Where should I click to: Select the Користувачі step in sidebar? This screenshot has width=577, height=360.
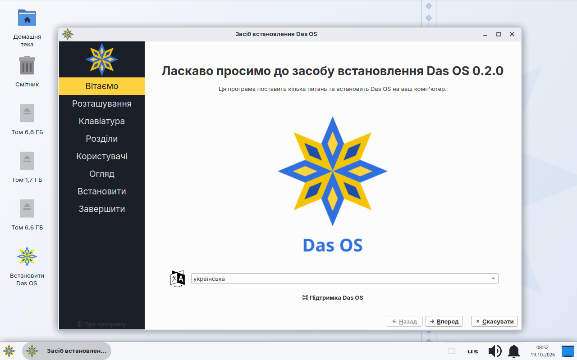pyautogui.click(x=102, y=156)
